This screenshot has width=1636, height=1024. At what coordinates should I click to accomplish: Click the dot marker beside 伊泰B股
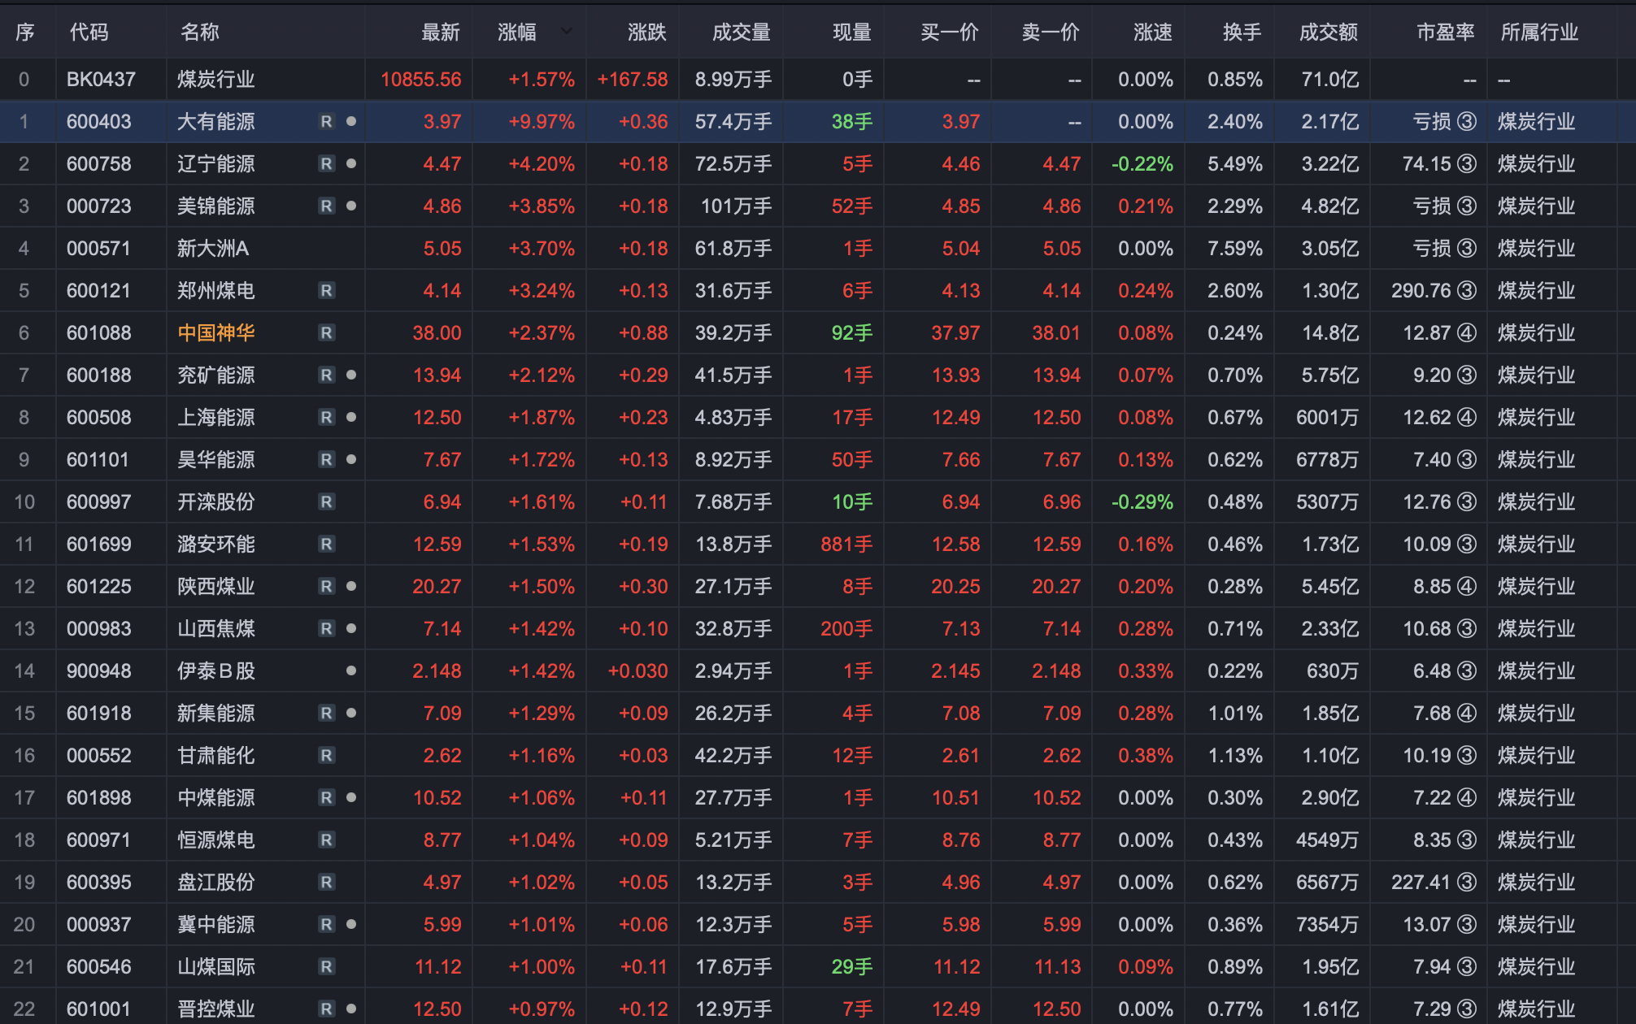point(351,670)
